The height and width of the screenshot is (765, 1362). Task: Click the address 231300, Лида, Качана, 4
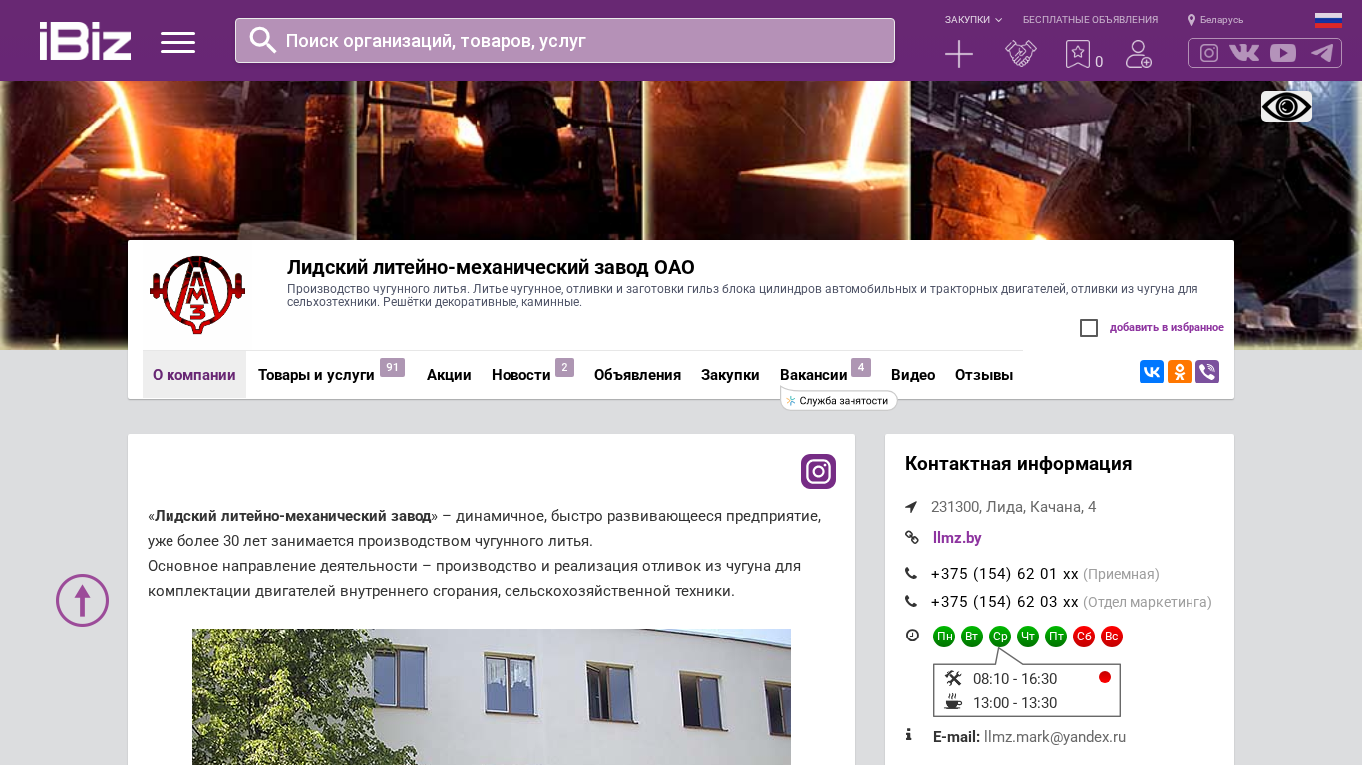(x=1013, y=507)
